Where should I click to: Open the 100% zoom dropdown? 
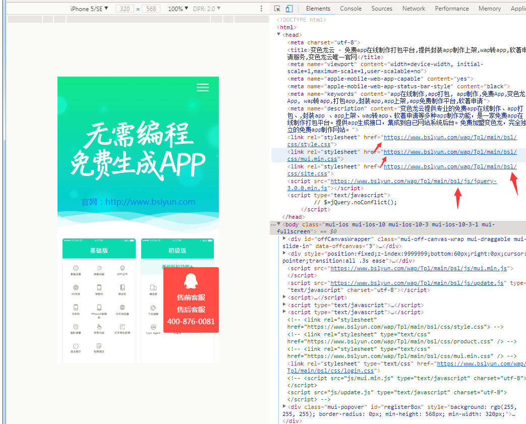pyautogui.click(x=178, y=9)
